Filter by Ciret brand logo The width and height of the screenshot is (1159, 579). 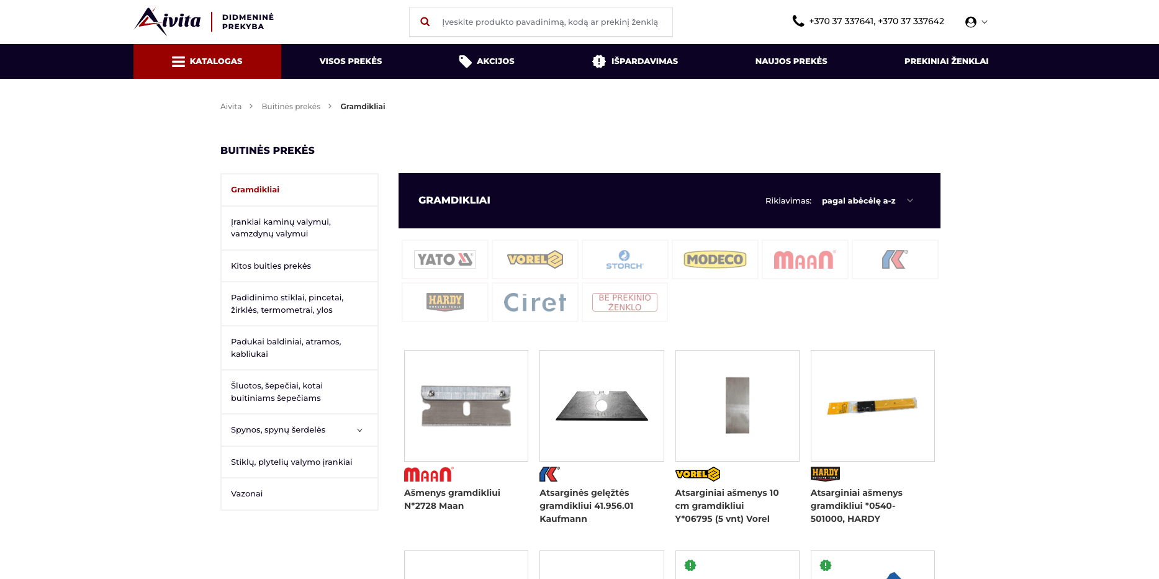(535, 302)
